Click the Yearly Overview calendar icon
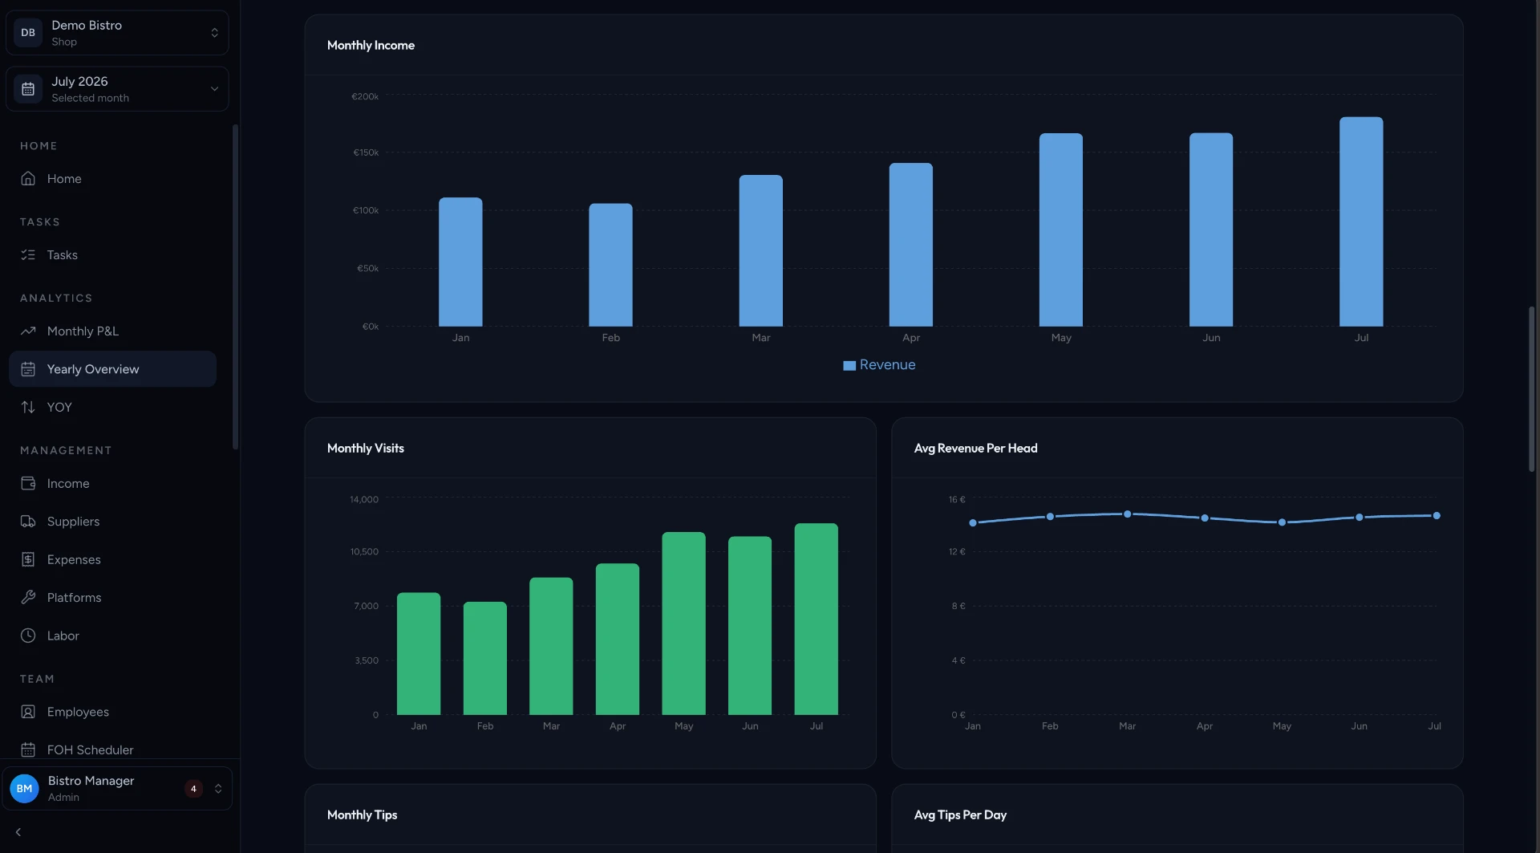Viewport: 1540px width, 853px height. 28,369
